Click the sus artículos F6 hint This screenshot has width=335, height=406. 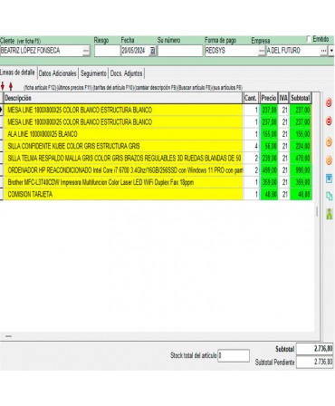click(x=227, y=88)
